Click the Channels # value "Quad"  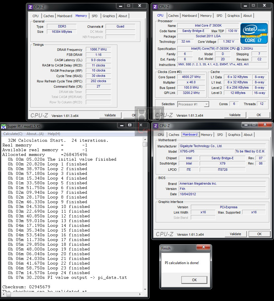point(120,27)
